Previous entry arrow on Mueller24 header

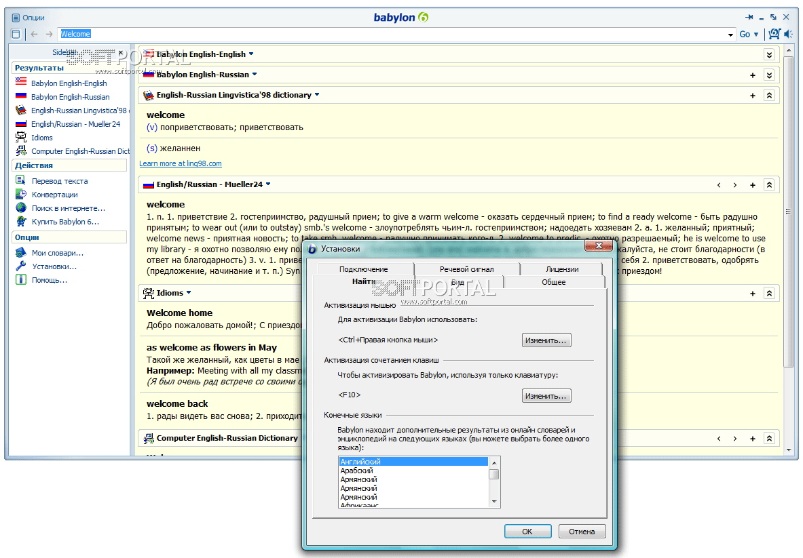[719, 185]
